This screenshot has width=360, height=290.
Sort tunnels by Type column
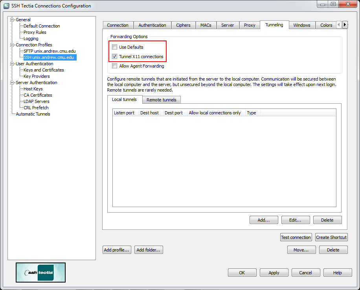point(253,113)
